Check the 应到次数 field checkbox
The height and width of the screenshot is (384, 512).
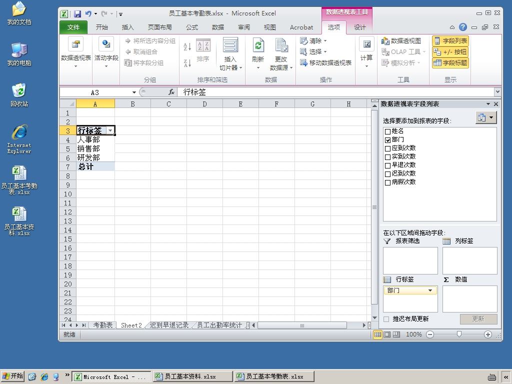pyautogui.click(x=387, y=148)
